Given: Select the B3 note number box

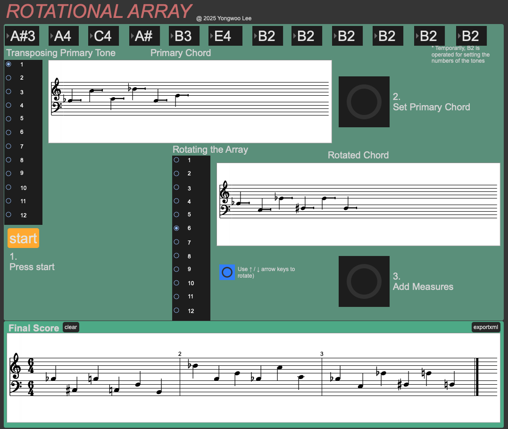Looking at the screenshot, I should coord(184,36).
